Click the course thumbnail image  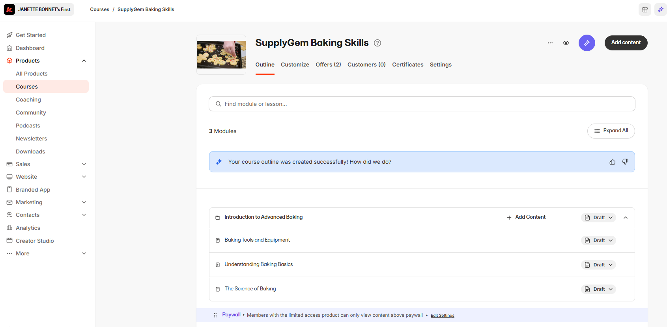tap(221, 55)
